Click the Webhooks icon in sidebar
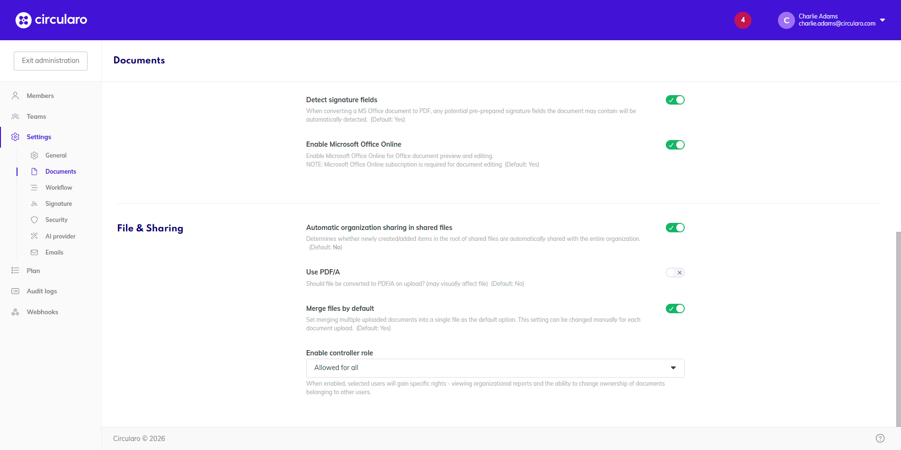 pos(15,312)
